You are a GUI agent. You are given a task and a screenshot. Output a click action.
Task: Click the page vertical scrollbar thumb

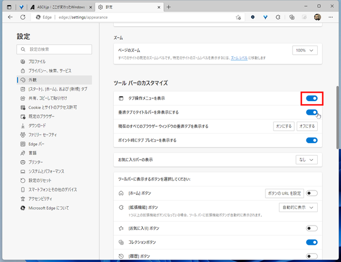338,114
